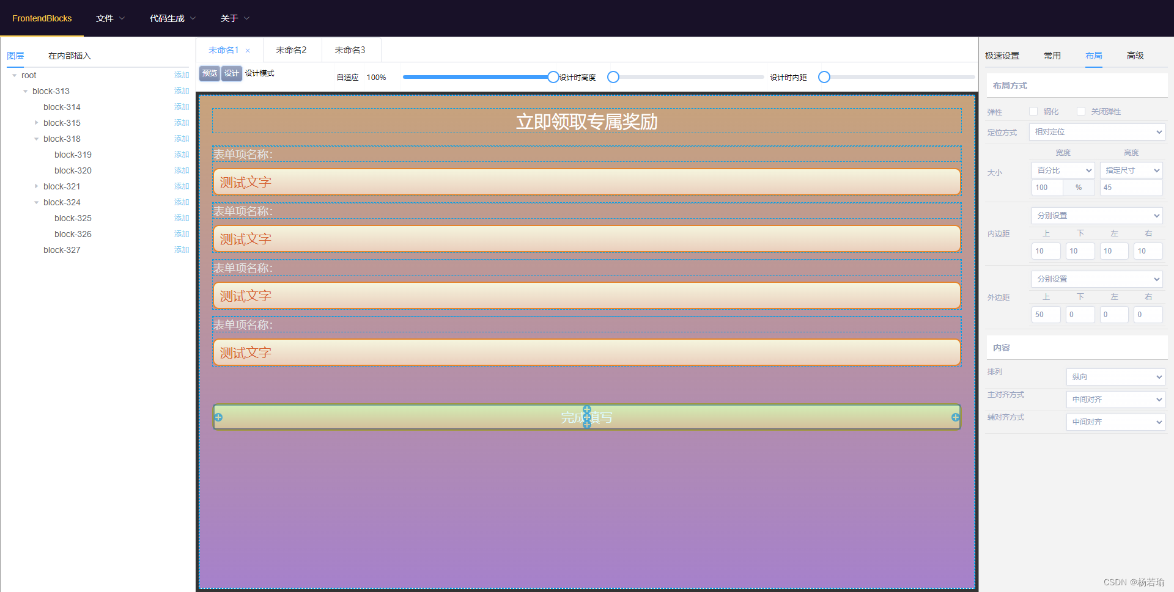The width and height of the screenshot is (1174, 592).
Task: Open the 宽度 unit 百分比 dropdown
Action: (1063, 170)
